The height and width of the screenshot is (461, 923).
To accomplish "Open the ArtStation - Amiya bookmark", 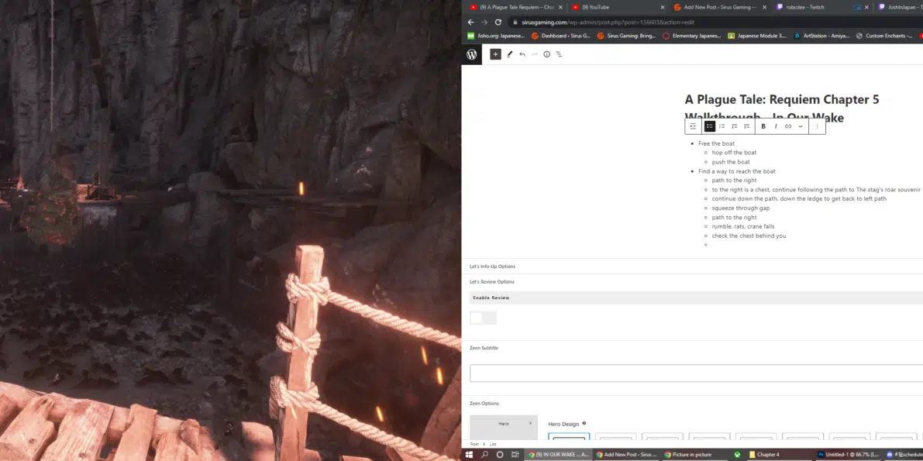I will tap(821, 36).
